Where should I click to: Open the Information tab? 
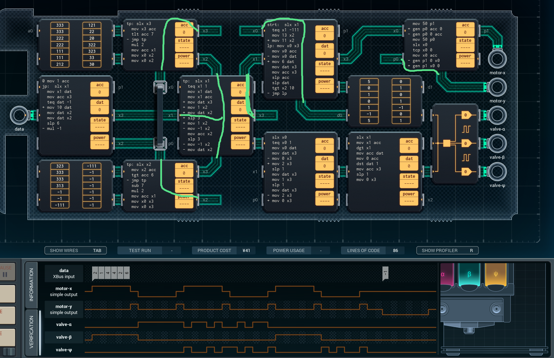click(31, 284)
